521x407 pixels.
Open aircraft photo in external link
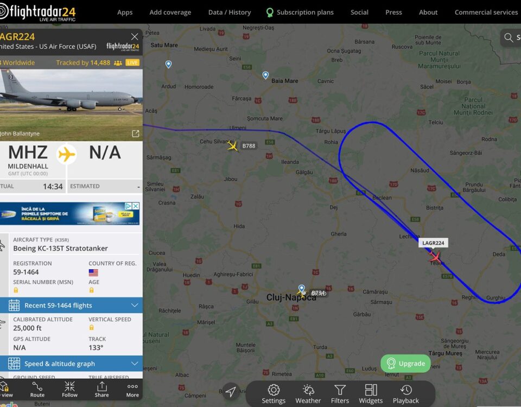coord(135,133)
